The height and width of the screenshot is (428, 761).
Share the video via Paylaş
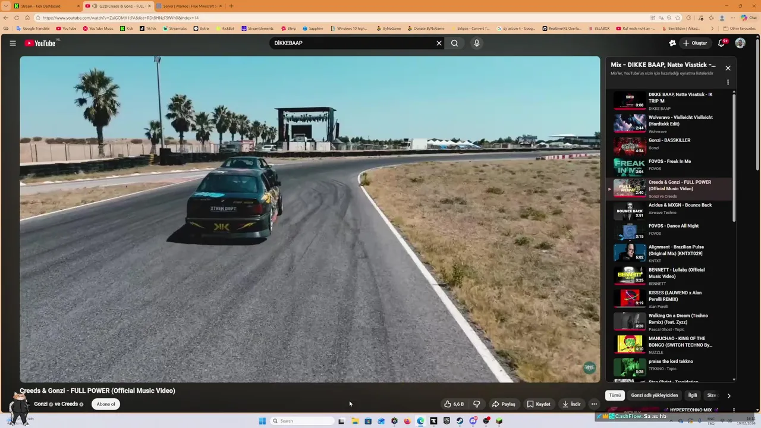(x=504, y=404)
